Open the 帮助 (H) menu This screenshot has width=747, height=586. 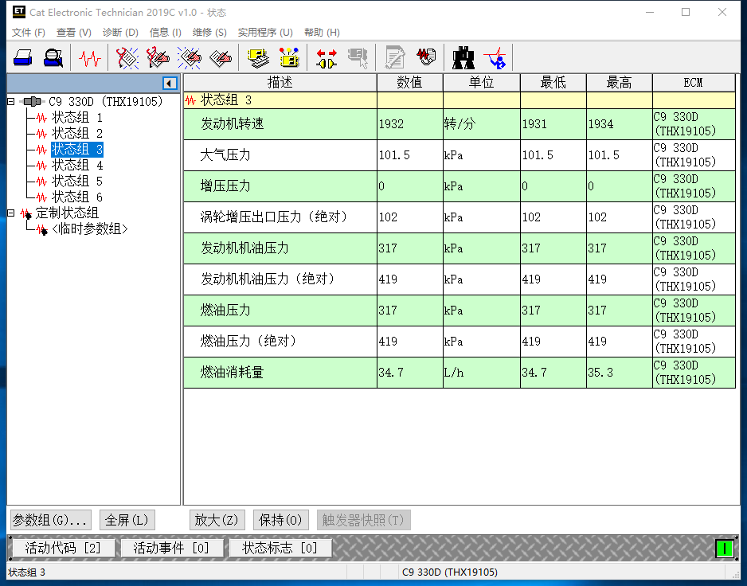(x=322, y=33)
